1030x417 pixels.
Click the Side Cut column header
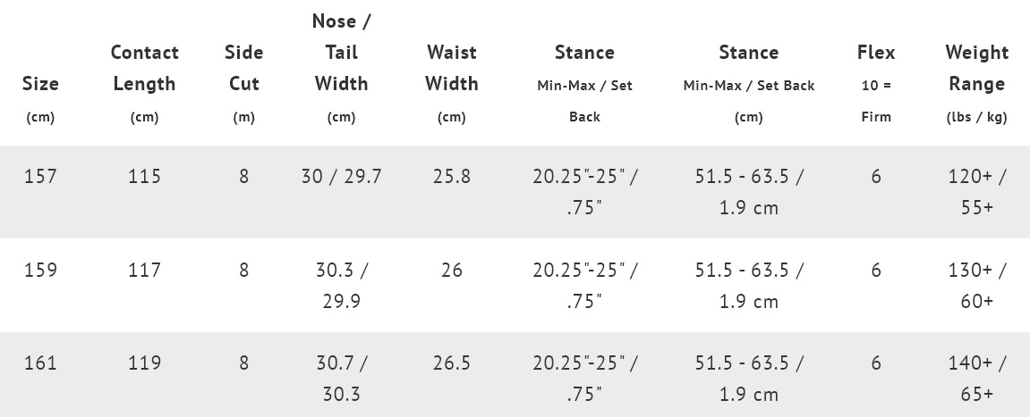point(243,68)
